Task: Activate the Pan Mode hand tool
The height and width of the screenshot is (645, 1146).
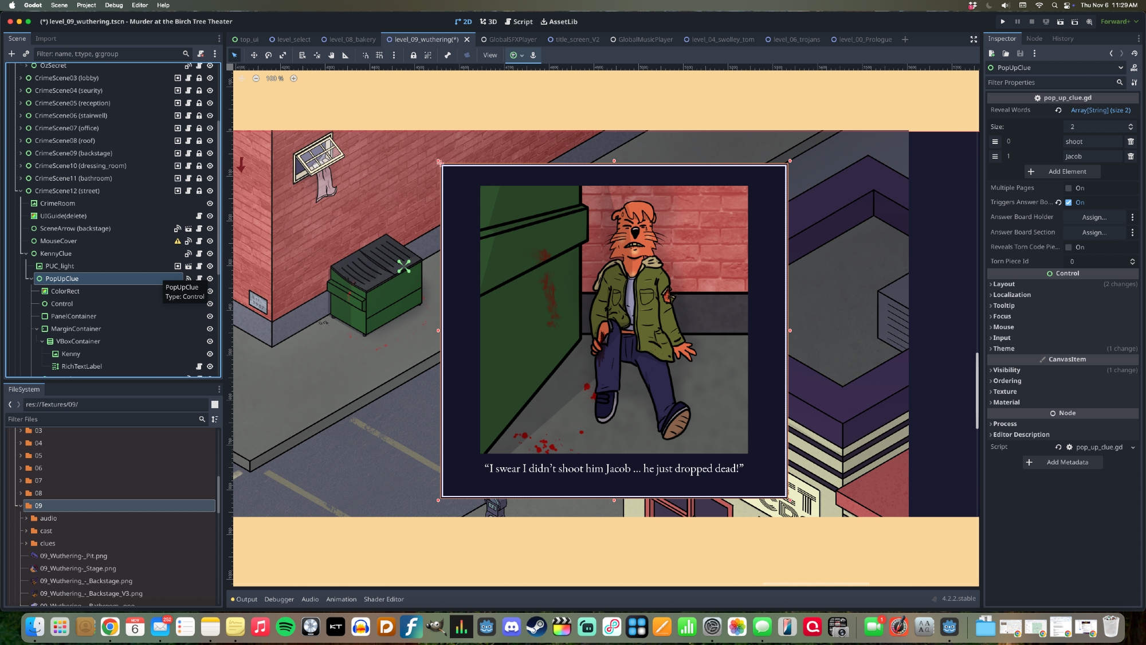Action: tap(331, 55)
